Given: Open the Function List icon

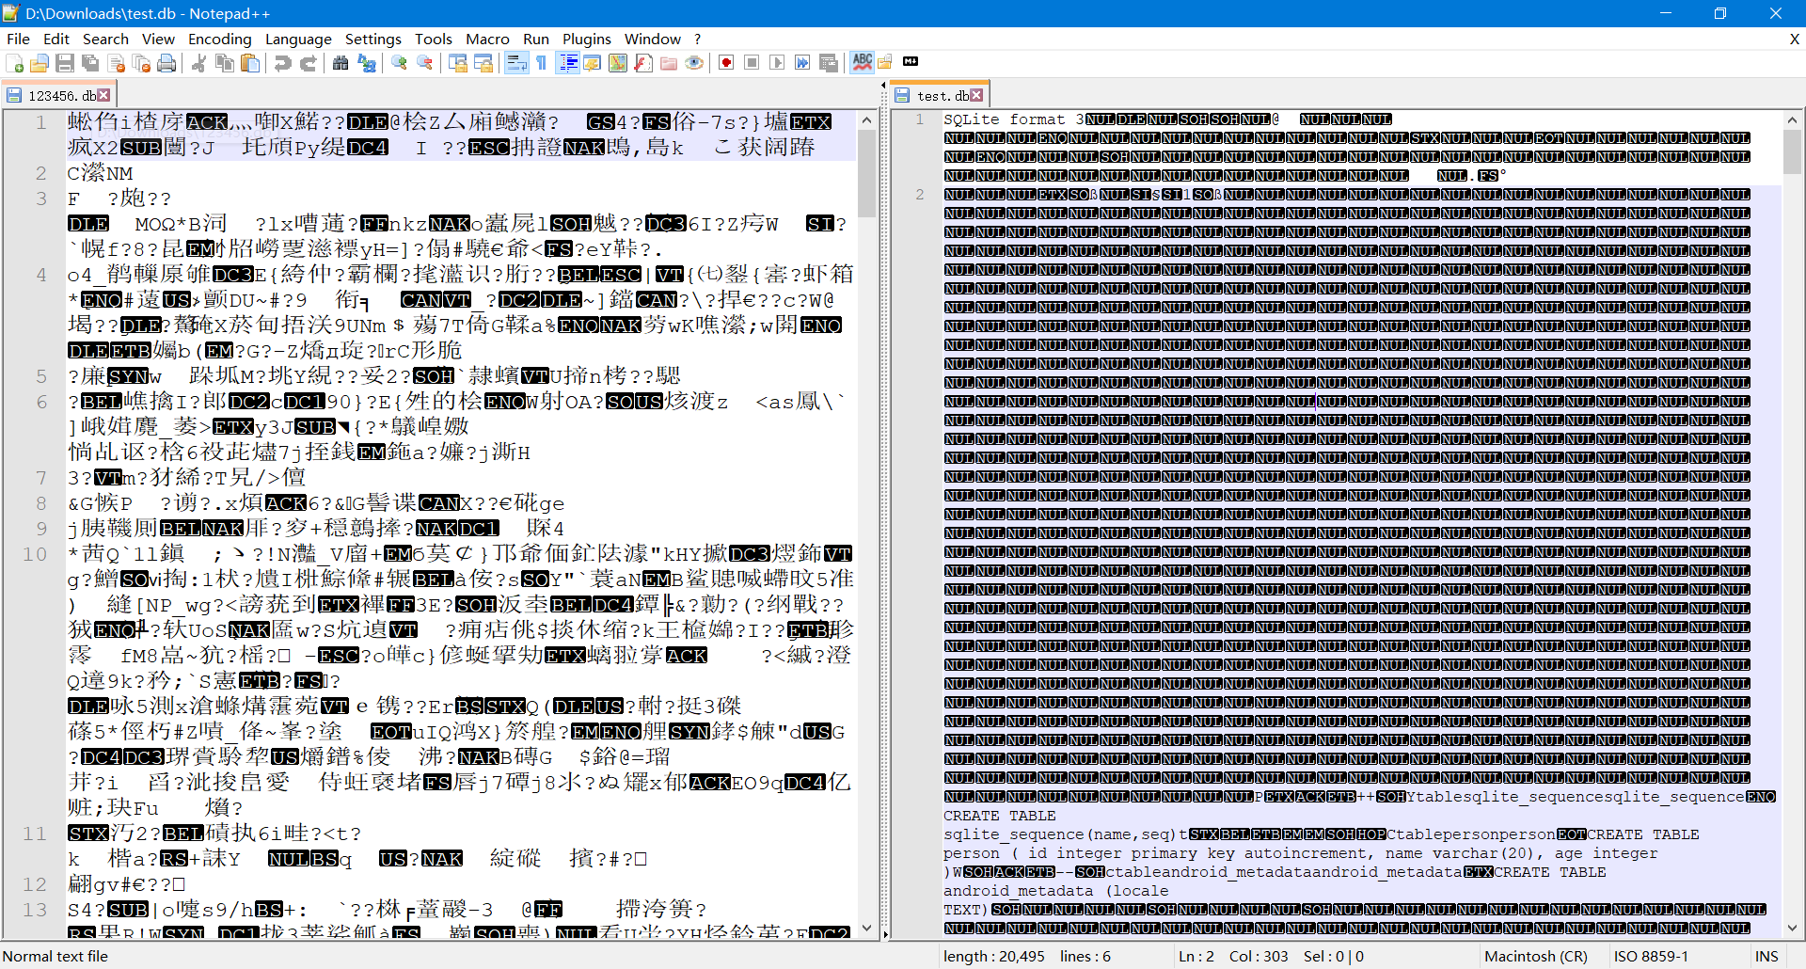Looking at the screenshot, I should pos(642,63).
